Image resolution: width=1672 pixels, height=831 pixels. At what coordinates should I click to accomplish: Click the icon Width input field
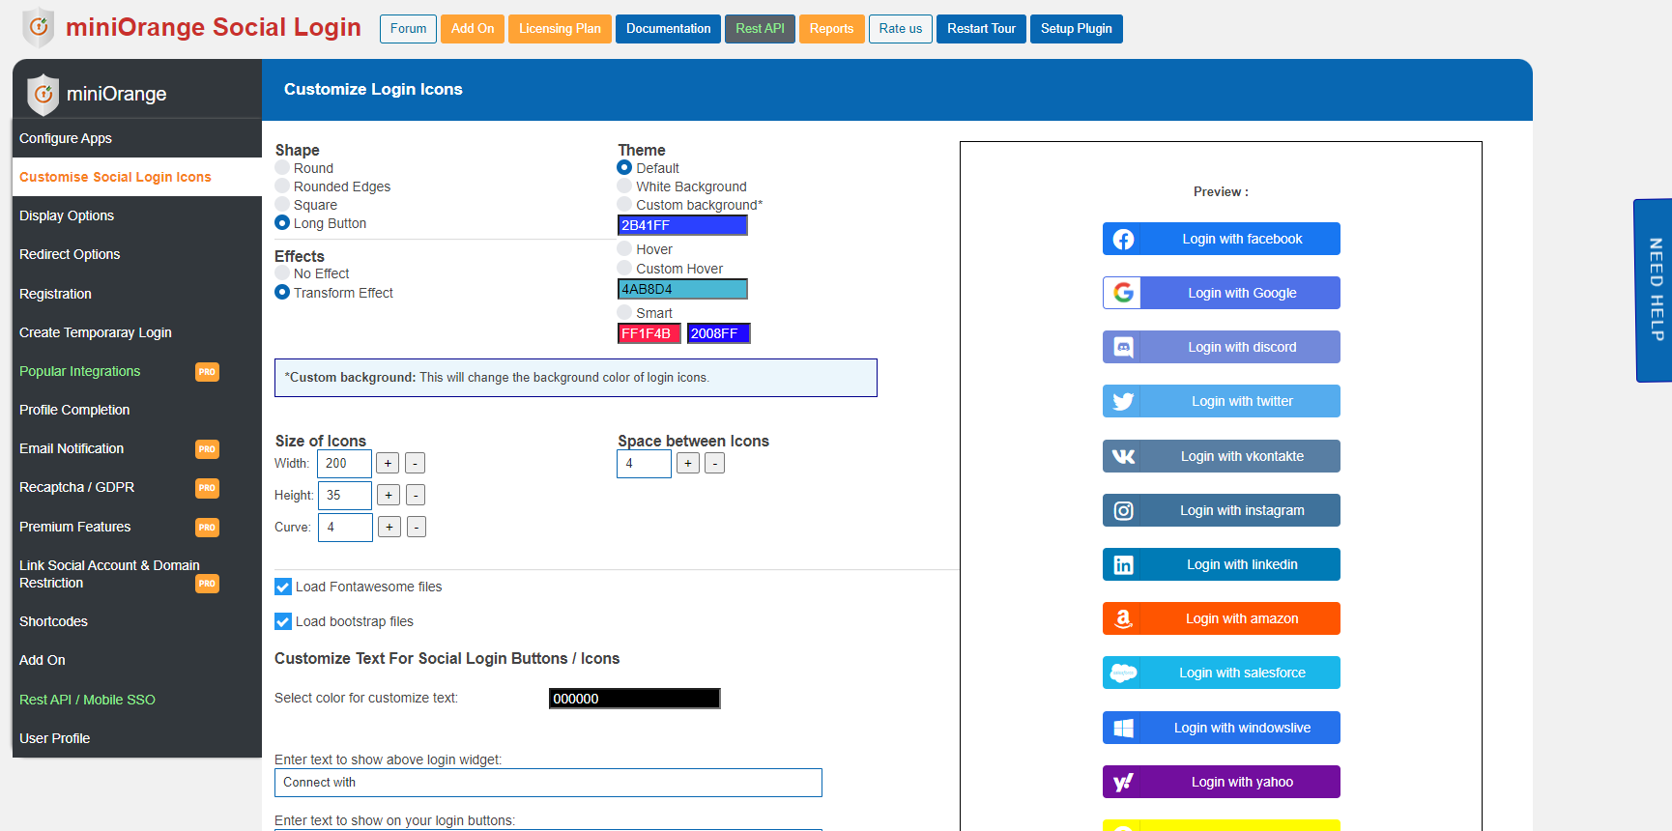345,464
